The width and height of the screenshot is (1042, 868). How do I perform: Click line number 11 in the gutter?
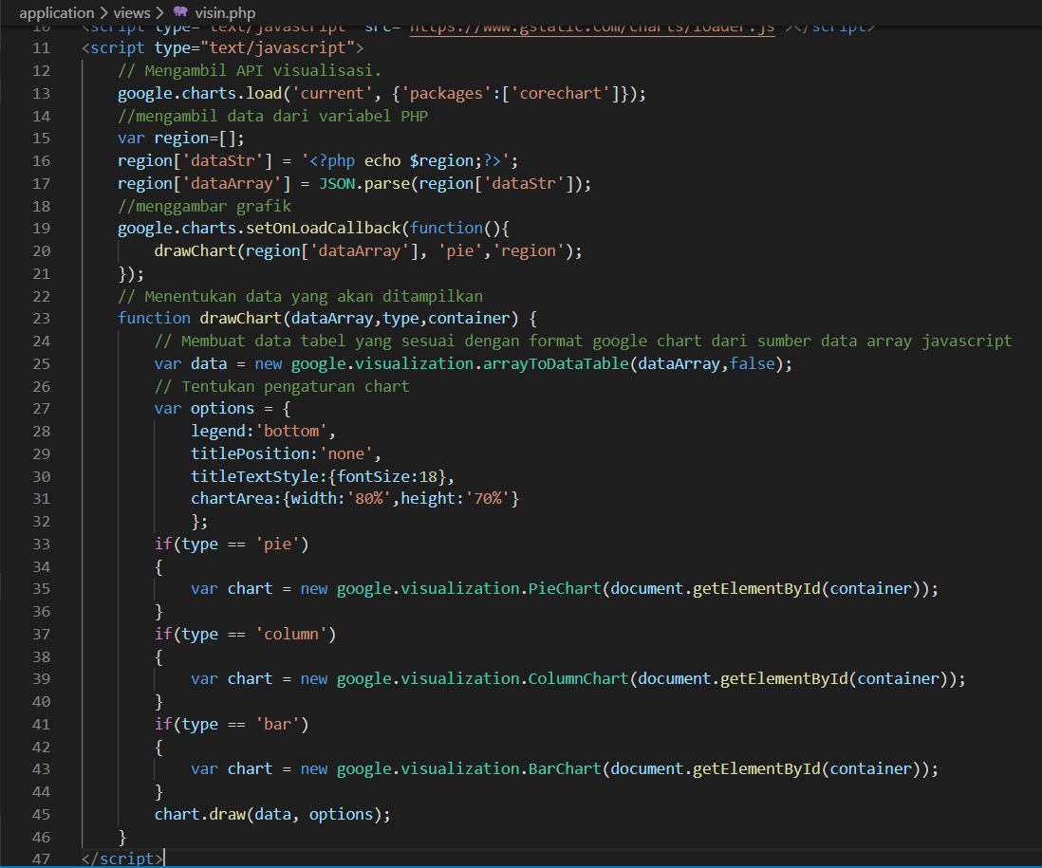[x=41, y=47]
